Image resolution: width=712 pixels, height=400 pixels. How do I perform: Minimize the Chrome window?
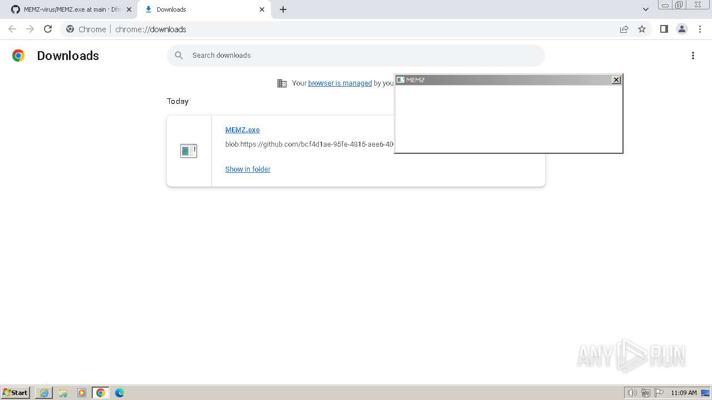point(665,5)
